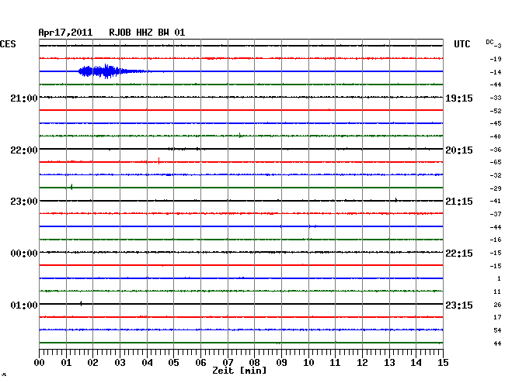
Task: Click the date label Apr17,2011
Action: tap(65, 33)
